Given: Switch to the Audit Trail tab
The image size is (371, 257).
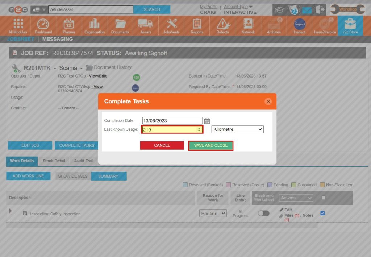Looking at the screenshot, I should pos(84,161).
